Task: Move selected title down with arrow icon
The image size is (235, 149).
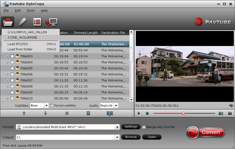Action: coord(46,113)
